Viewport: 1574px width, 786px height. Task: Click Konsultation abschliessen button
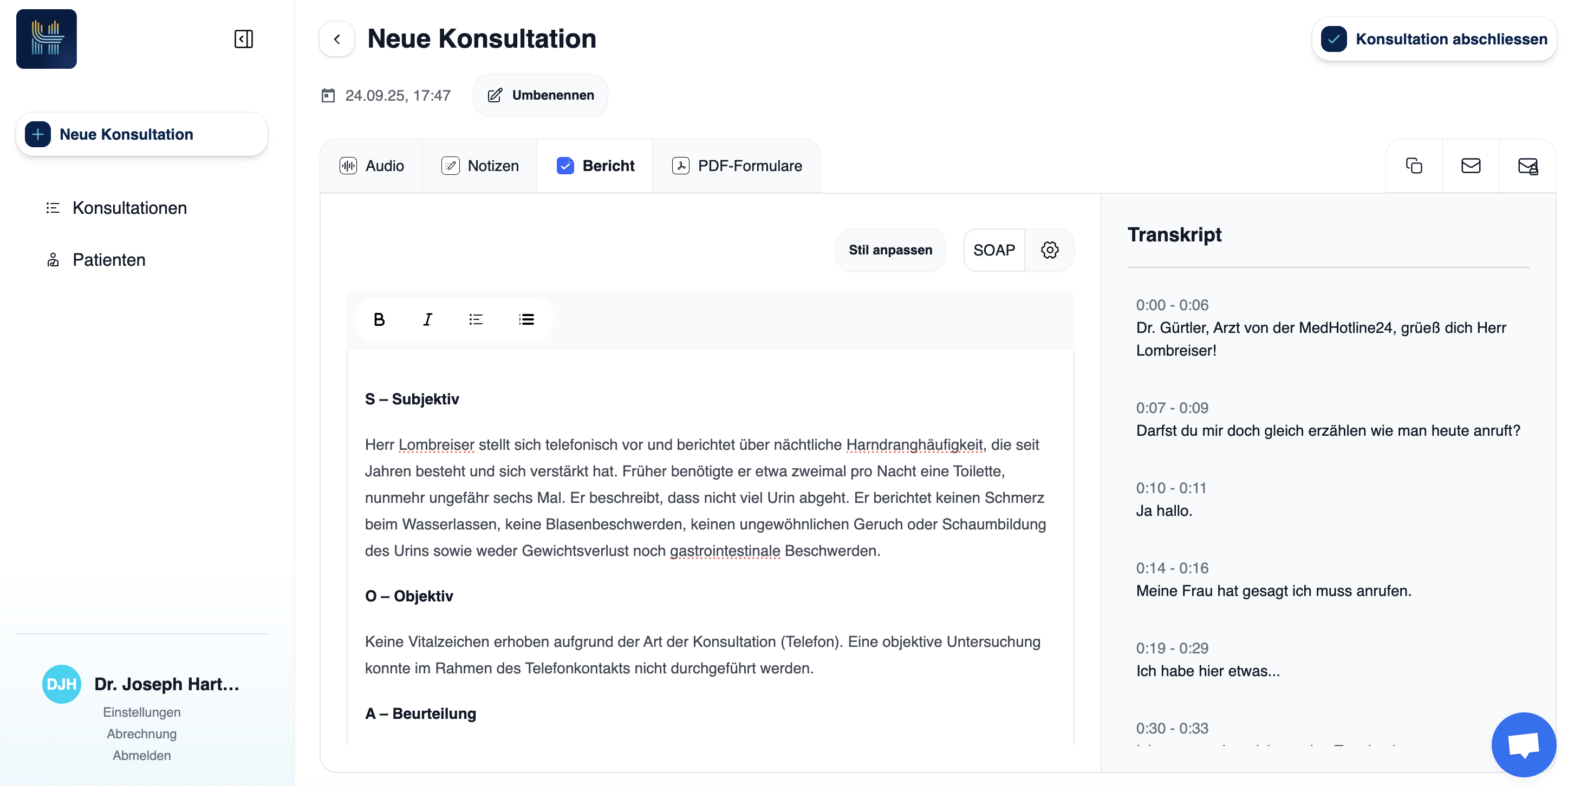(x=1434, y=39)
